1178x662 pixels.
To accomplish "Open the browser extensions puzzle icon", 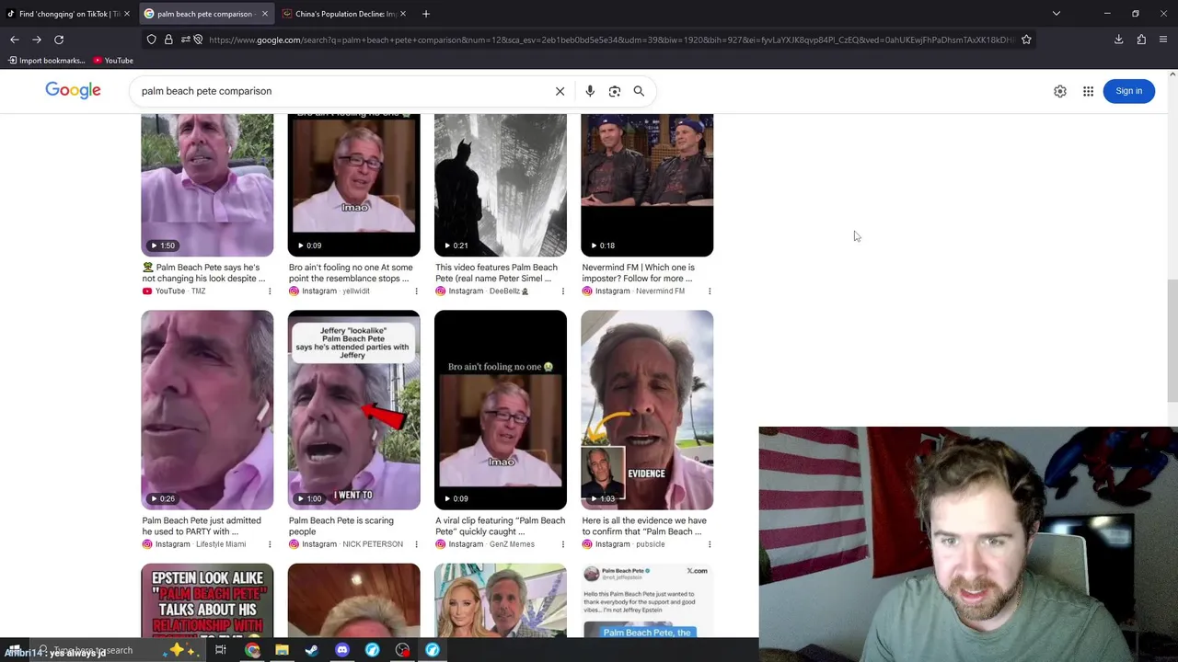I will click(1141, 40).
